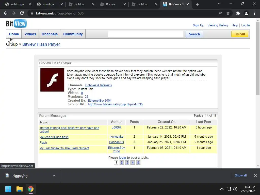Click the site lock icon in address bar

pos(32,13)
